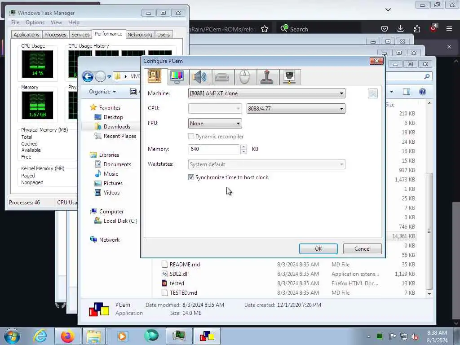Screen dimensions: 460x345
Task: Select Recent Places in navigation pane
Action: tap(119, 136)
